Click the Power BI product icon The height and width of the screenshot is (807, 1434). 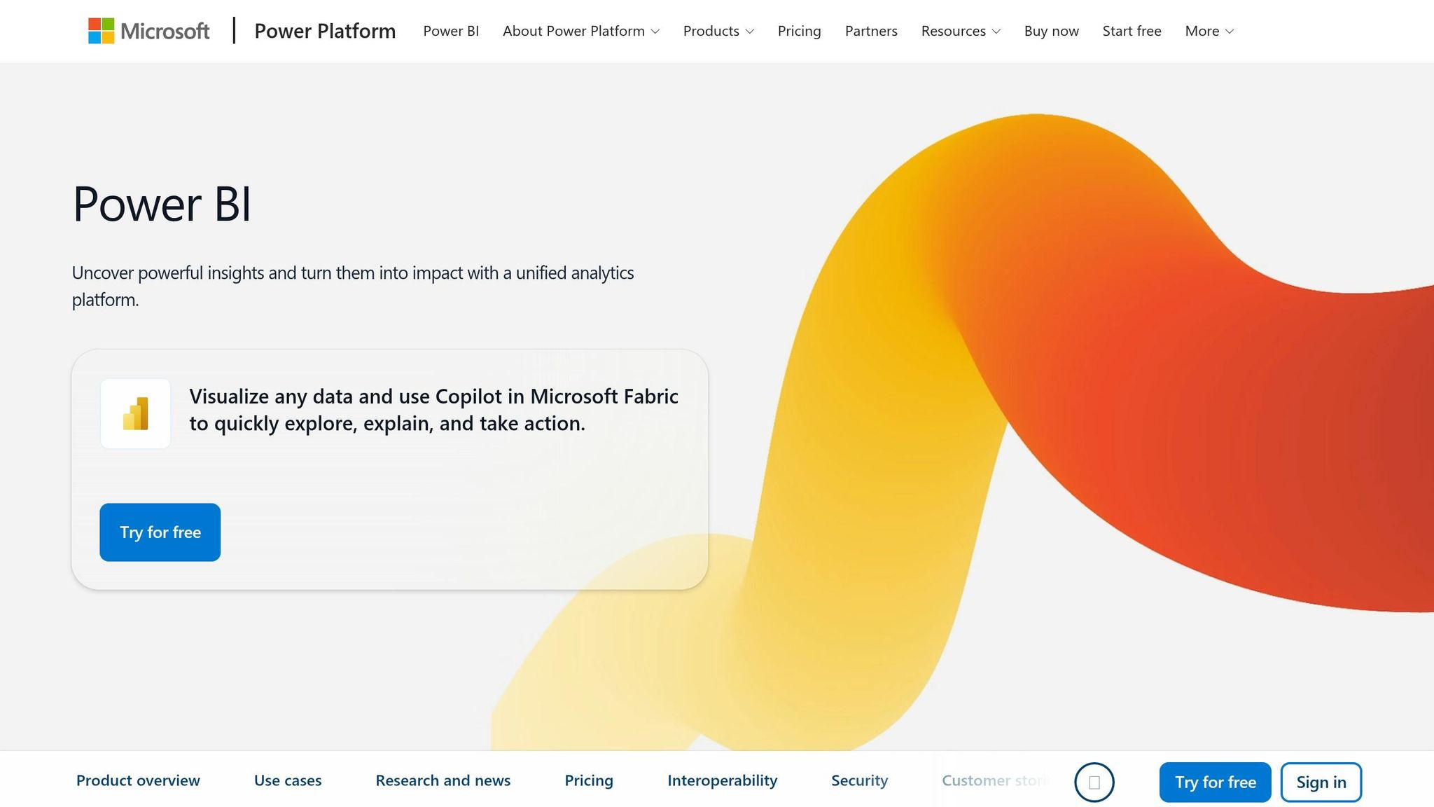[135, 413]
